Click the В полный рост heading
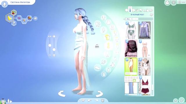 tap(137, 15)
